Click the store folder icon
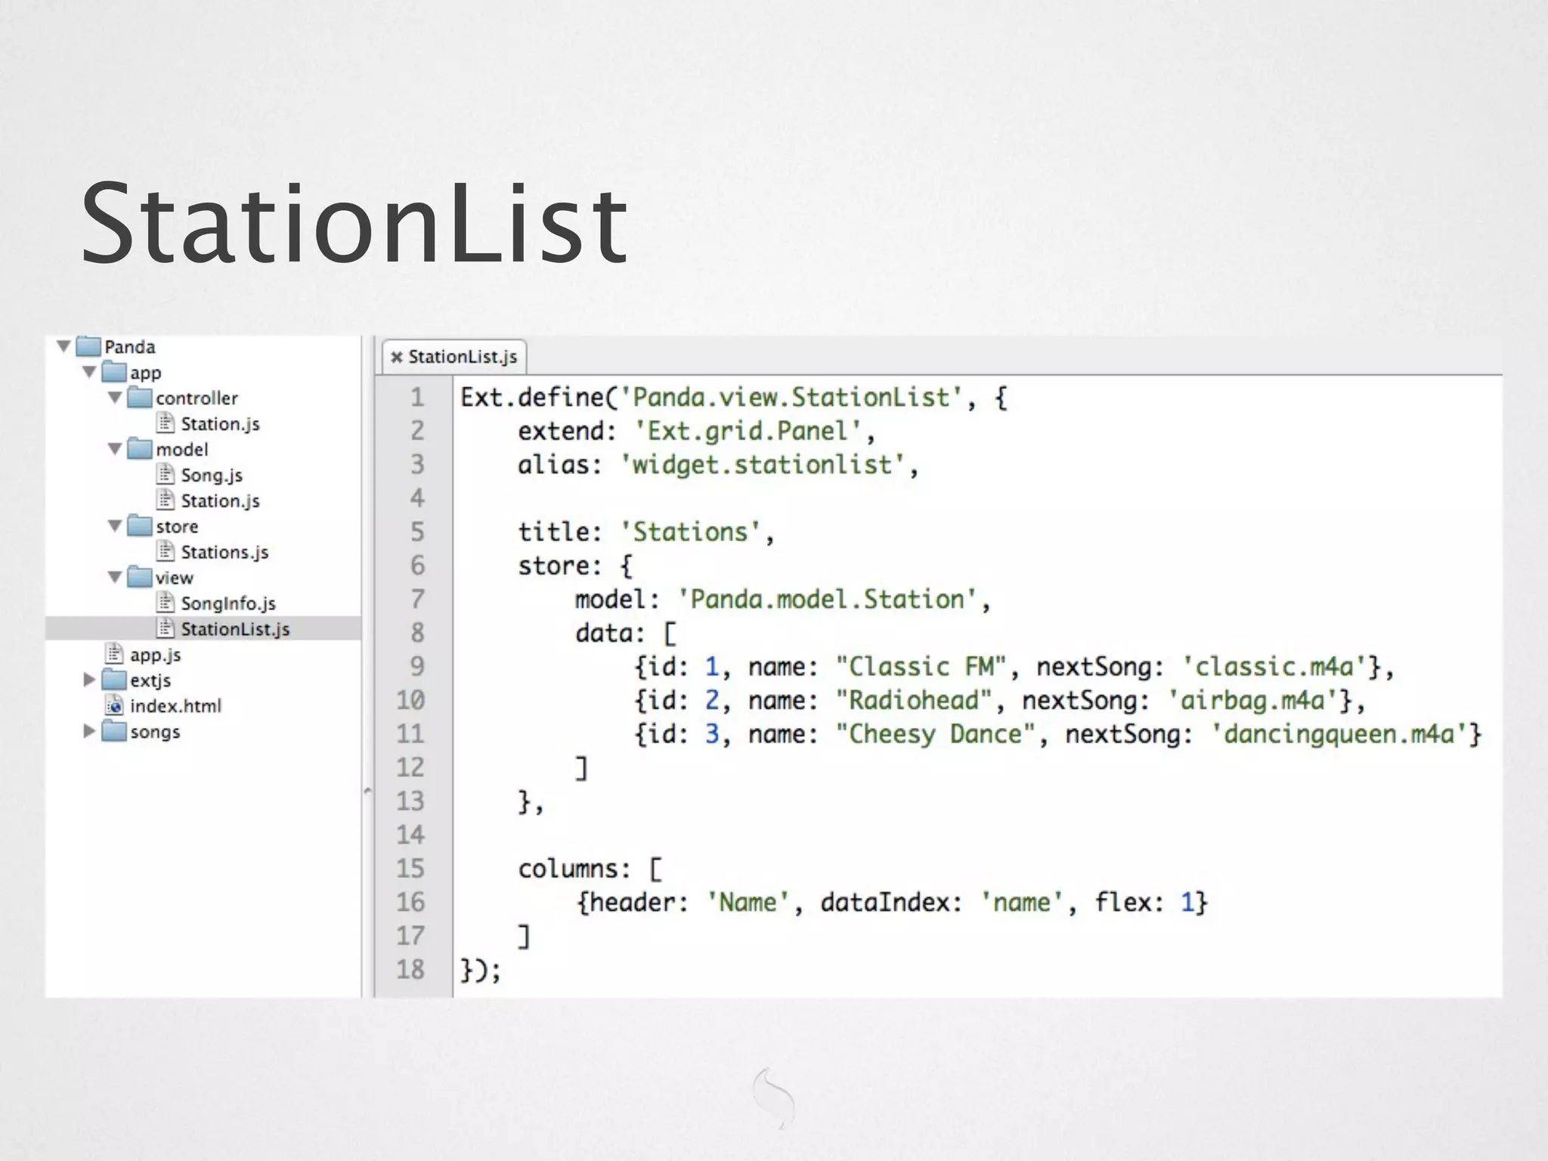The width and height of the screenshot is (1548, 1161). (x=140, y=526)
